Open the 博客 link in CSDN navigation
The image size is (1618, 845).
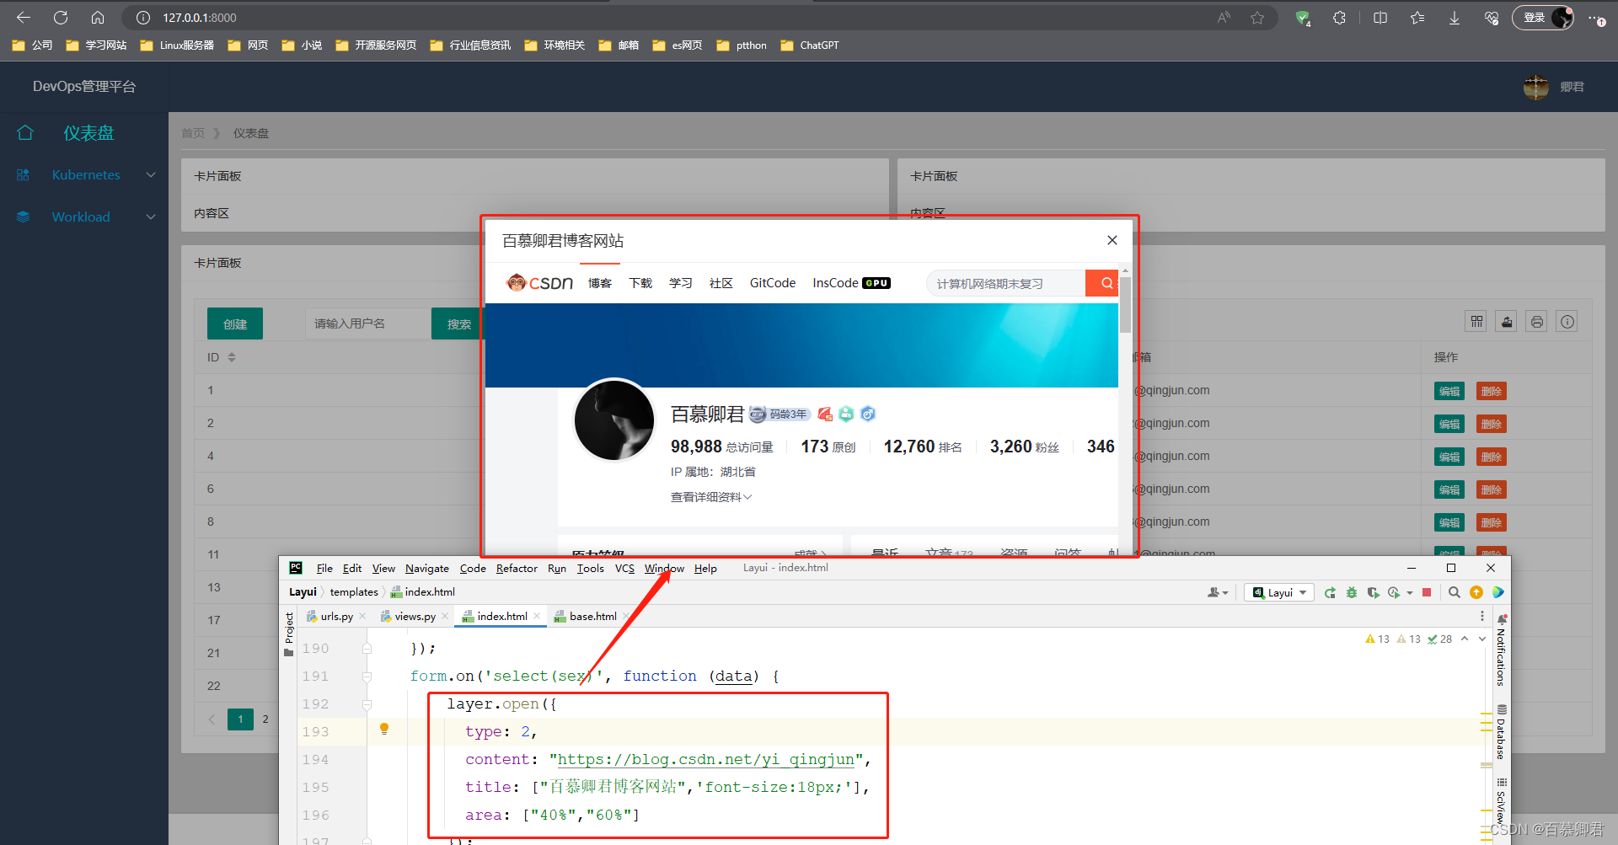click(x=600, y=284)
